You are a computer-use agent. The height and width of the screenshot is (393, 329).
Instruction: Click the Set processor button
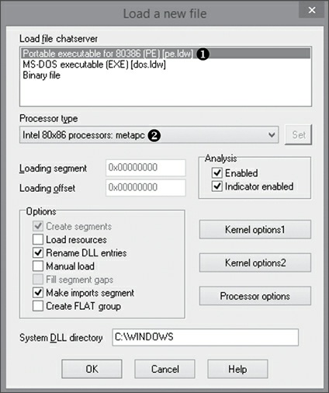[299, 135]
